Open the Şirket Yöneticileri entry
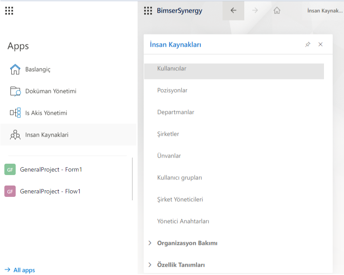The width and height of the screenshot is (344, 275). click(x=180, y=199)
